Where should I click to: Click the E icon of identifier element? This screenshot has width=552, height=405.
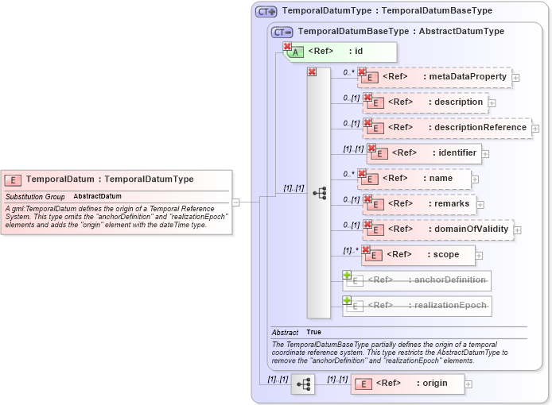tap(379, 153)
